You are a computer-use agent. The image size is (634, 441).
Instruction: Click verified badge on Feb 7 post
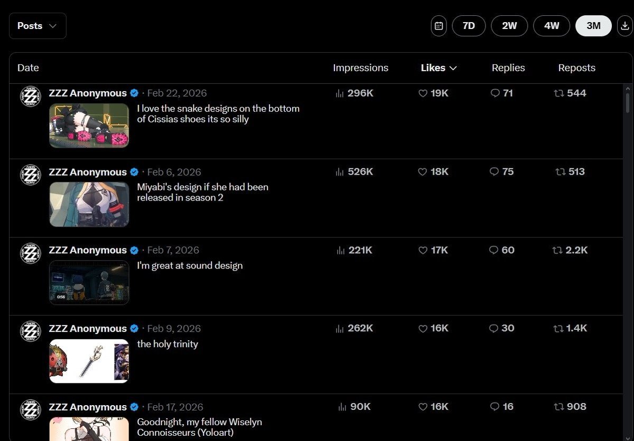click(134, 250)
